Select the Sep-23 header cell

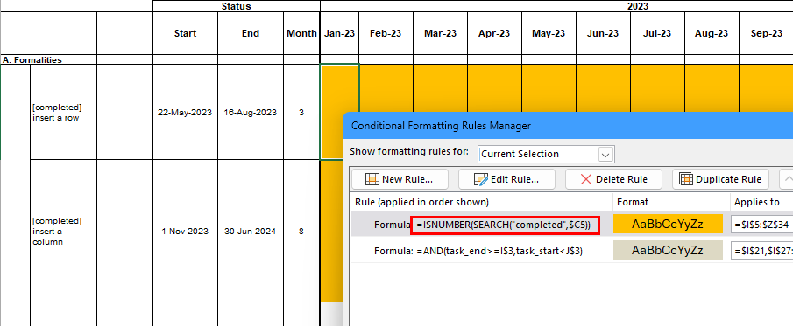point(766,33)
